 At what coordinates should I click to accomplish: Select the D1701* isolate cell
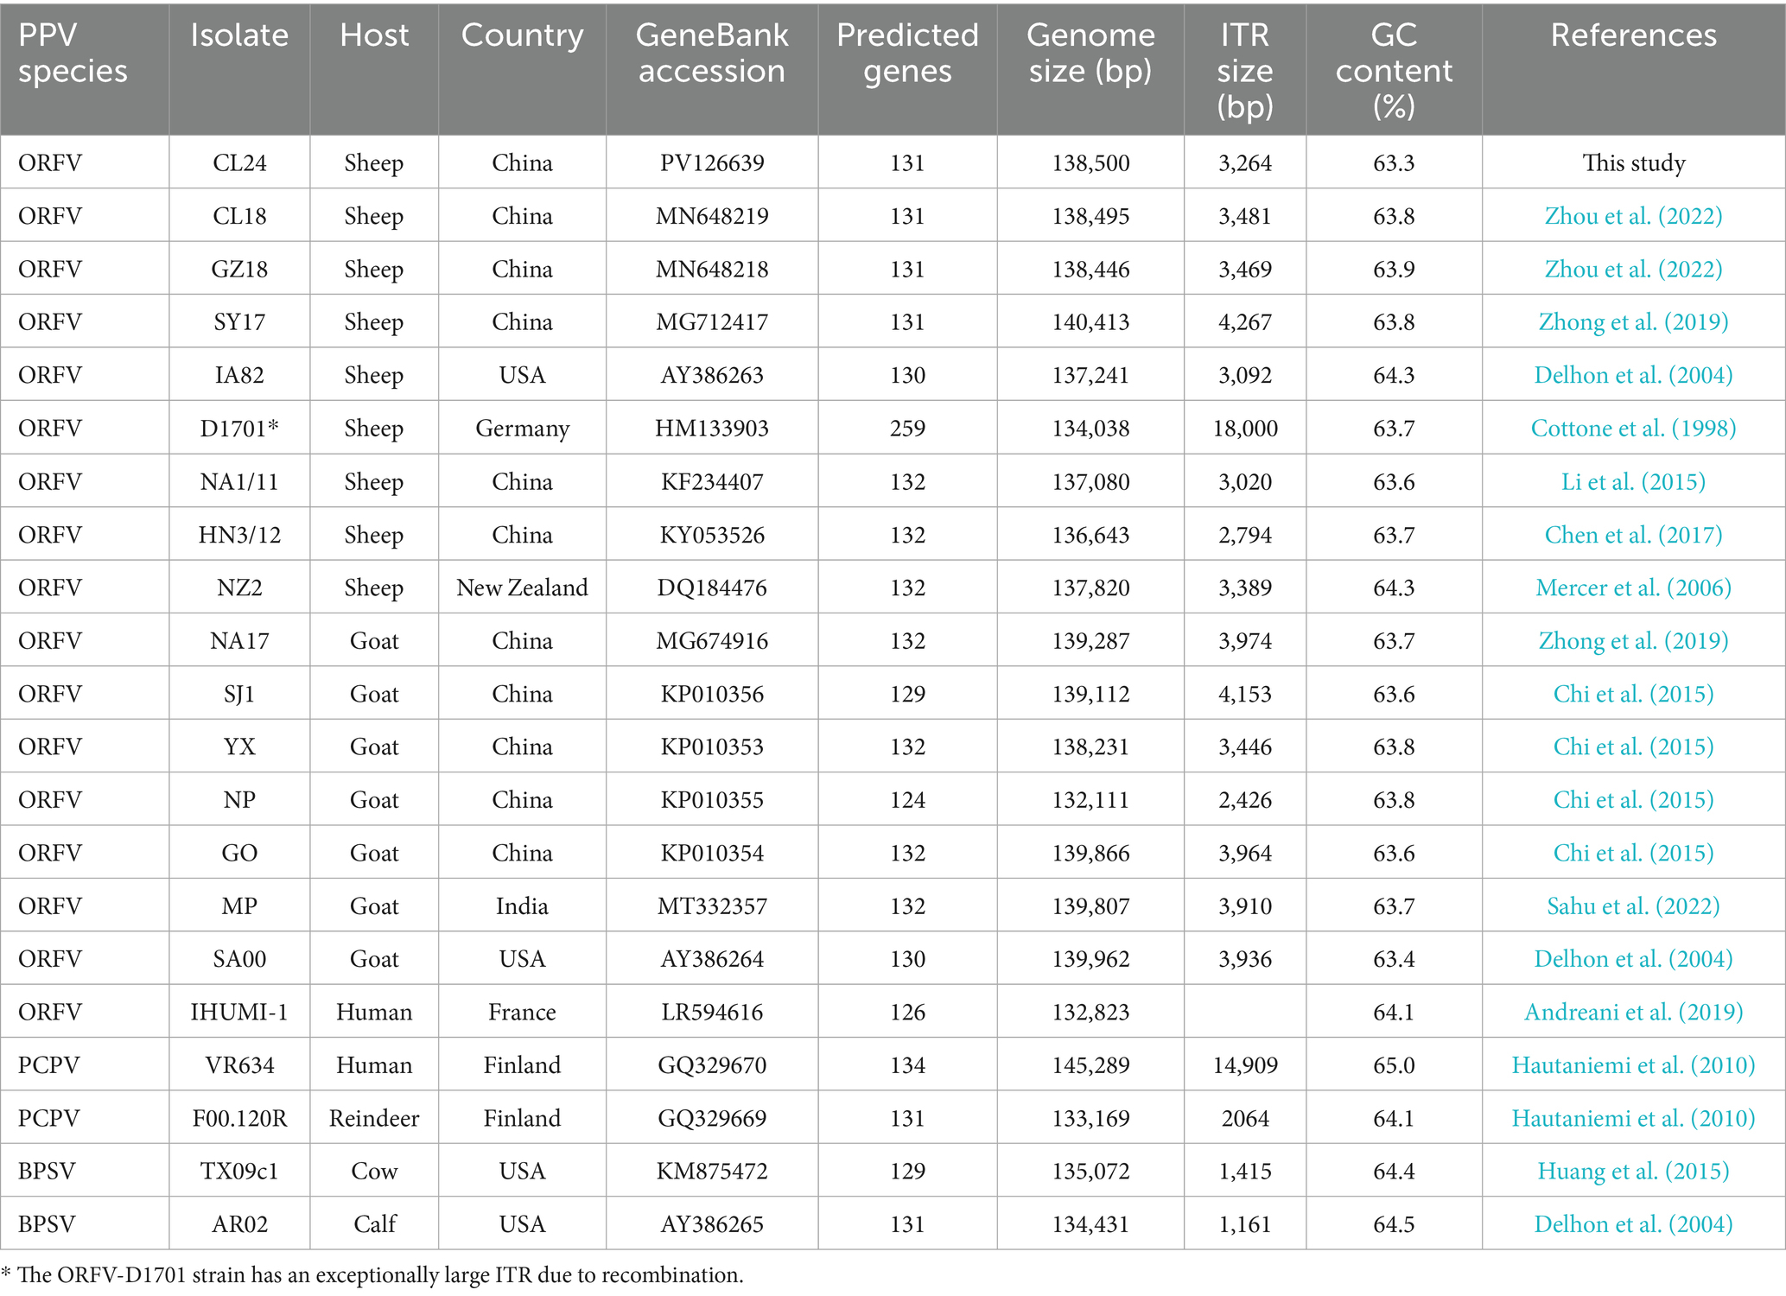(239, 429)
